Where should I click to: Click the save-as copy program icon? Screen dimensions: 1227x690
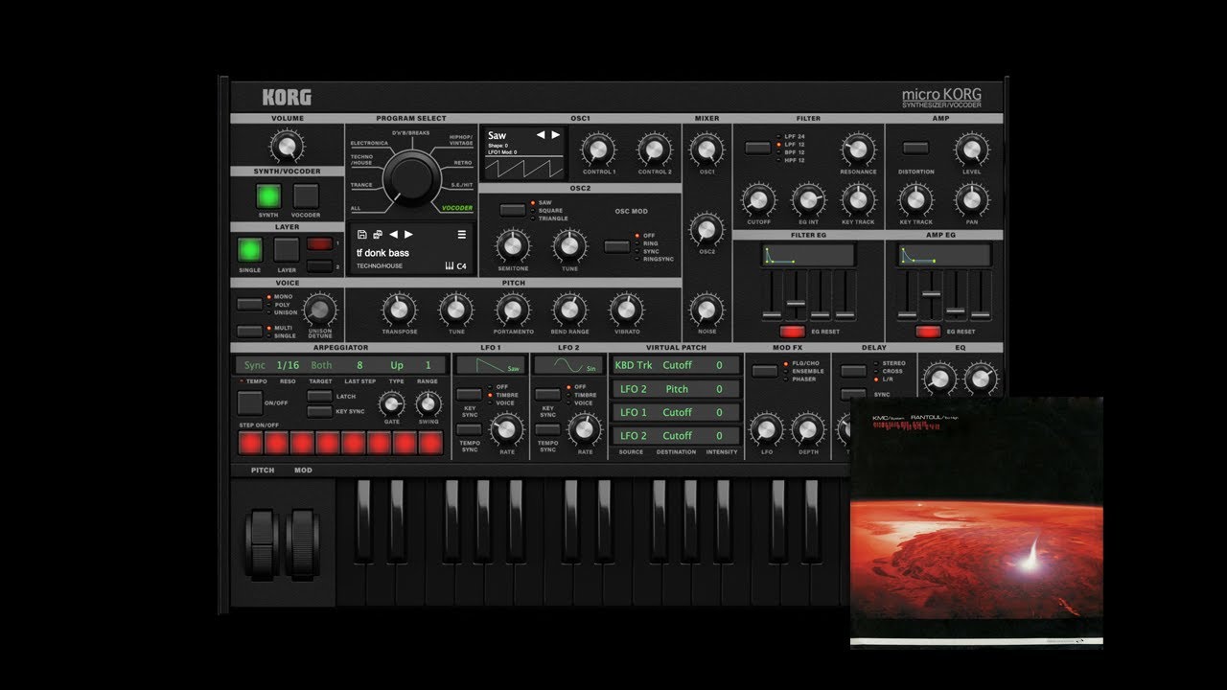(x=378, y=235)
